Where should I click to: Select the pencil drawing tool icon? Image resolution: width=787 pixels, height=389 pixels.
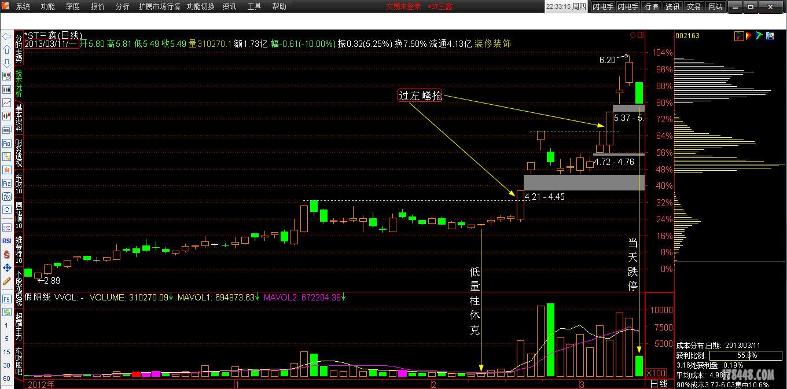coord(6,281)
